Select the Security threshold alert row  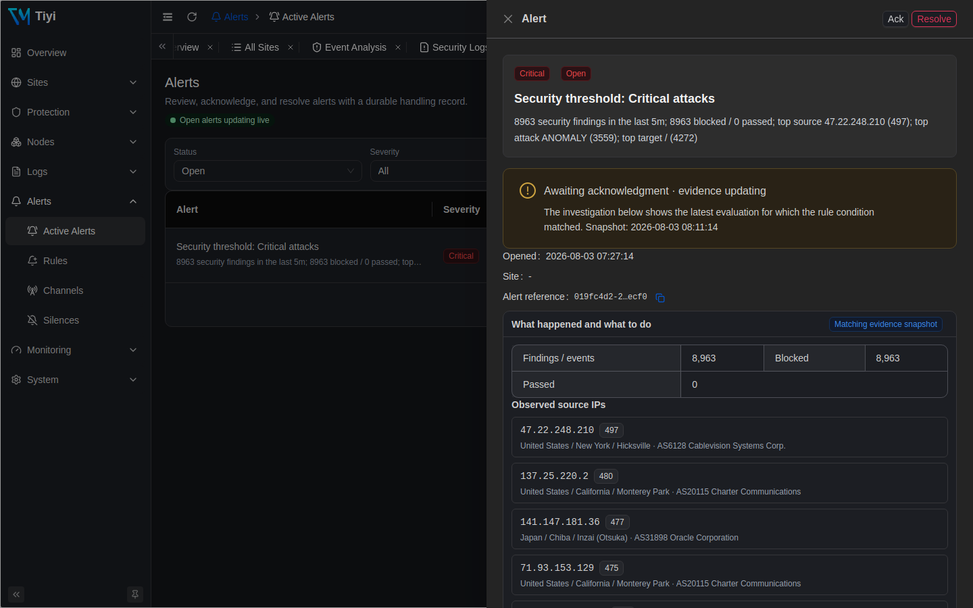click(326, 255)
